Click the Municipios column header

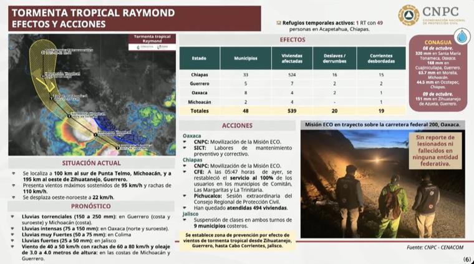pyautogui.click(x=246, y=58)
